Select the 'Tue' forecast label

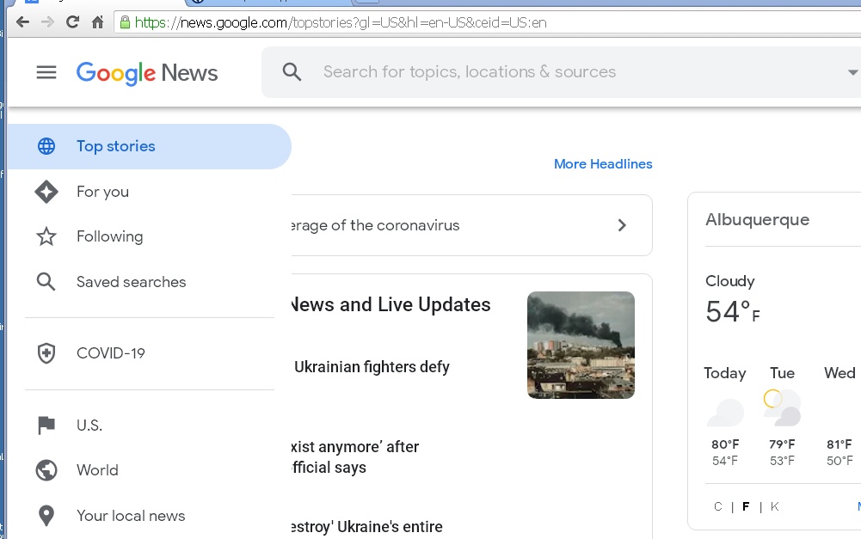coord(782,373)
